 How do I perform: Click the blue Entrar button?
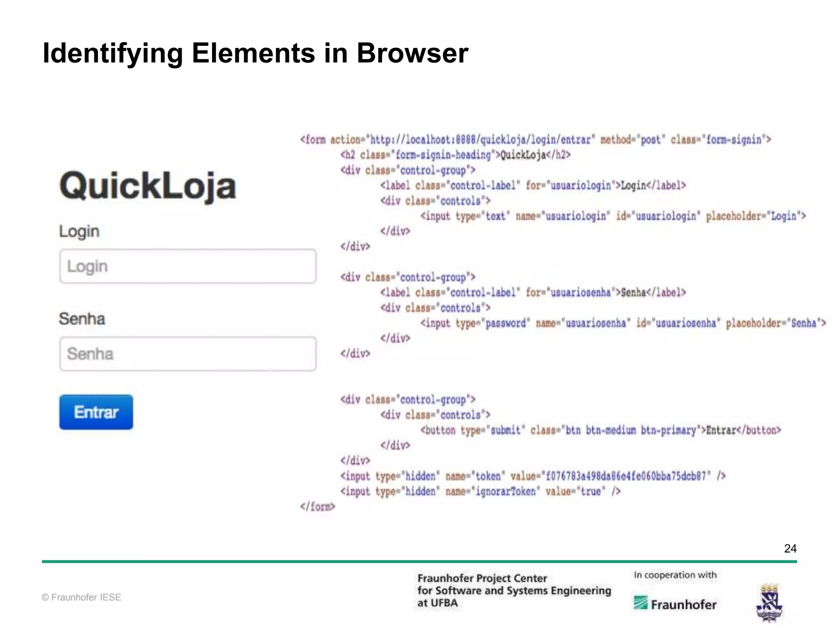click(96, 412)
